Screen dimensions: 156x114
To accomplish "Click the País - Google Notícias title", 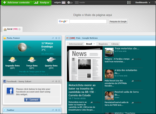I will (x=87, y=38).
